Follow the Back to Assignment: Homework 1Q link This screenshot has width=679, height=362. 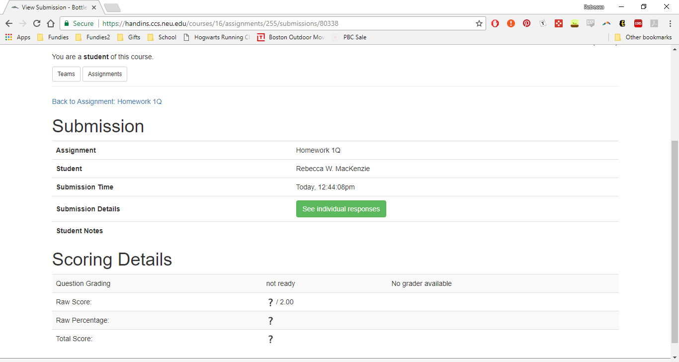click(x=107, y=101)
